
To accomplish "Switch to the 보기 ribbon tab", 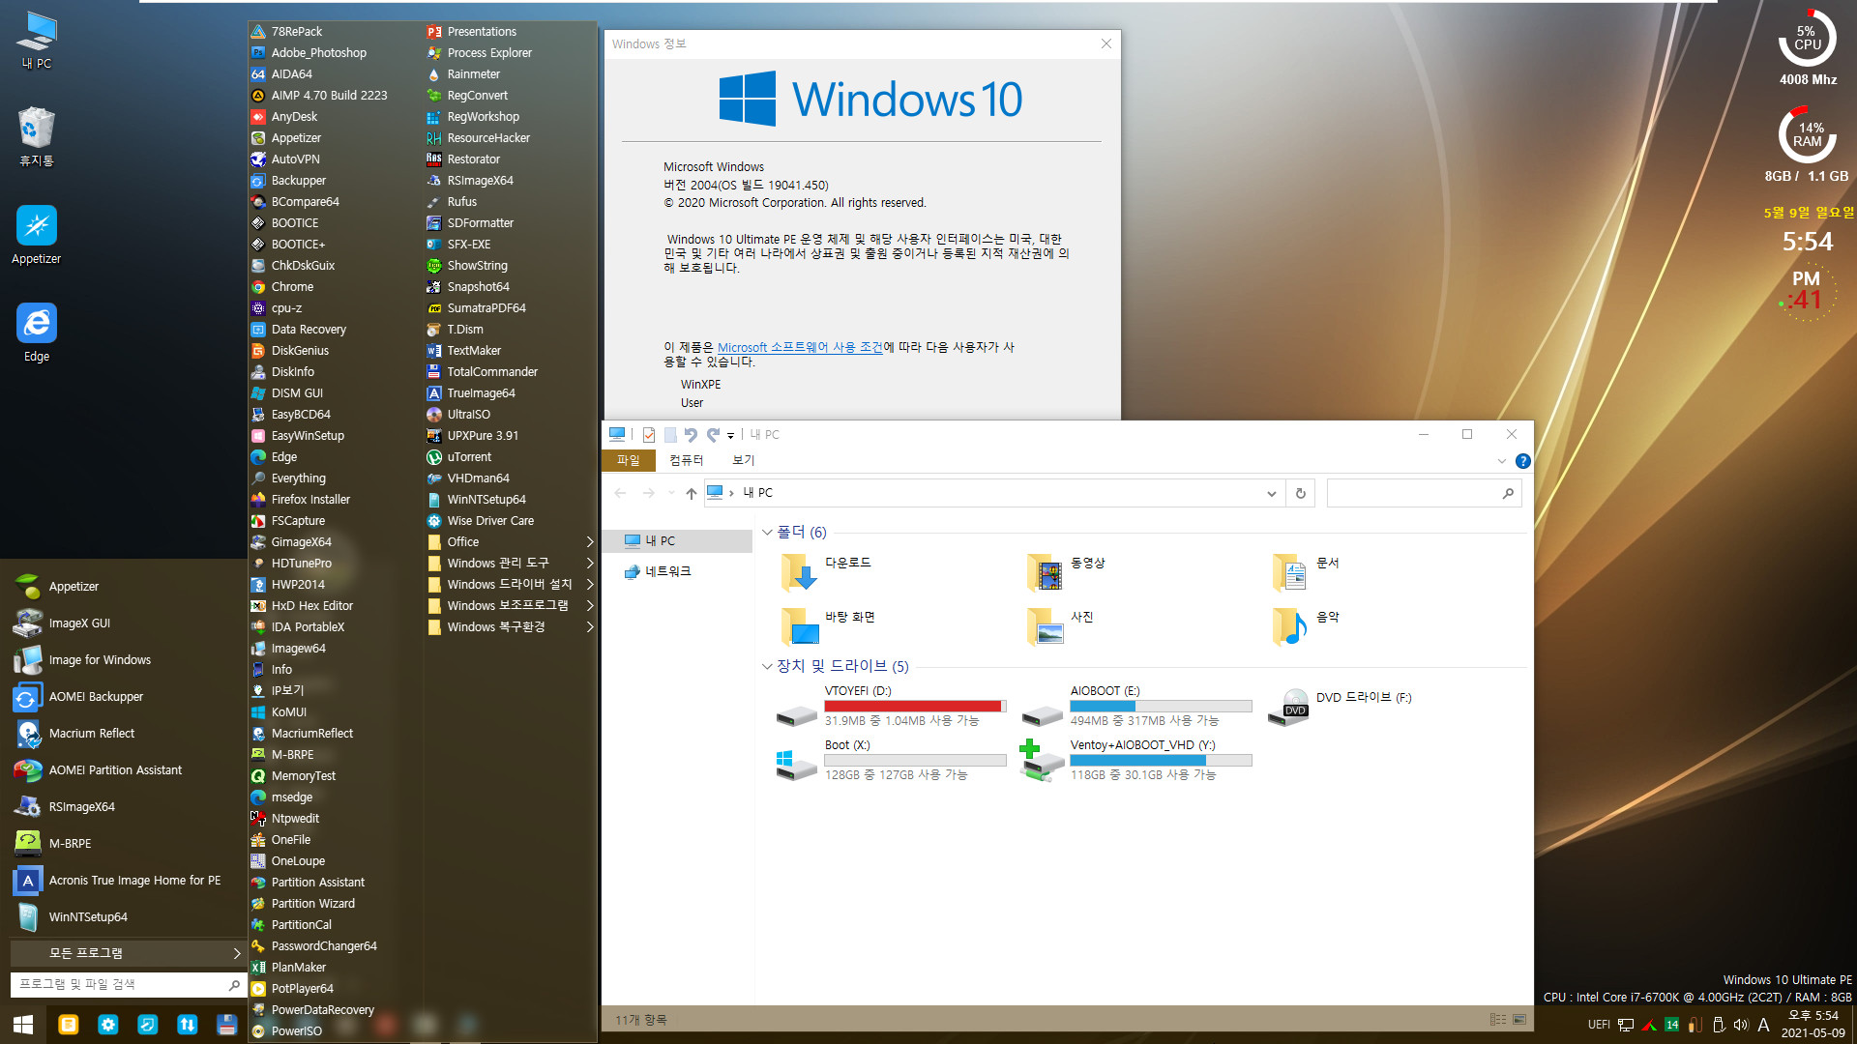I will pos(743,460).
